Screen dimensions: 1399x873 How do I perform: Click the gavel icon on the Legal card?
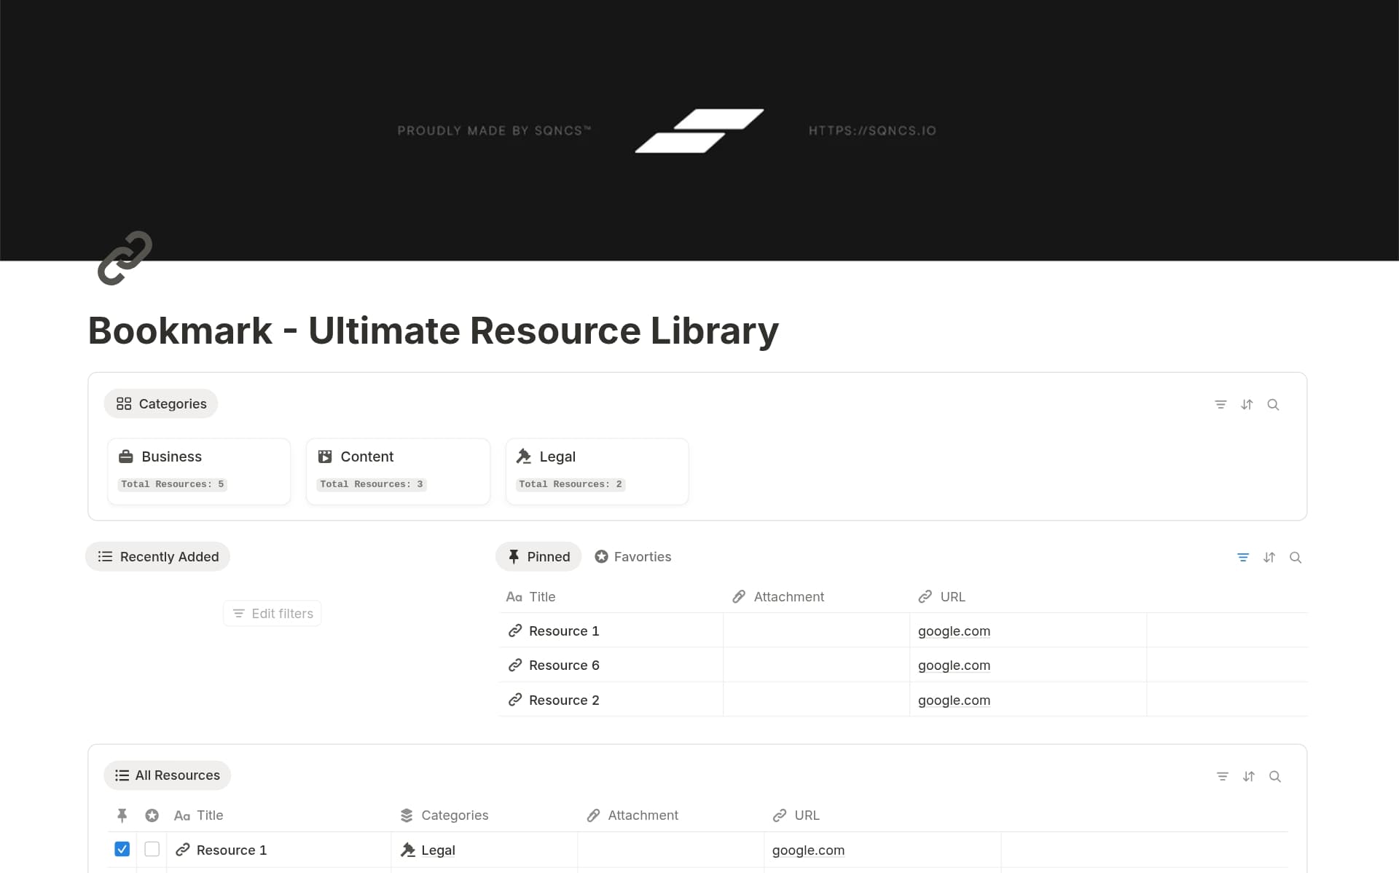[x=525, y=456]
